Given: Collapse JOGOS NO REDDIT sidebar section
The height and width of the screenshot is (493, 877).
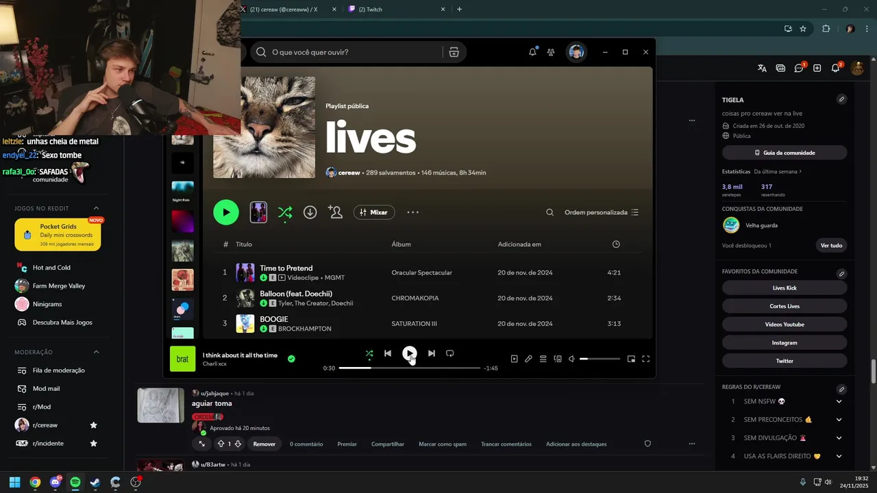Looking at the screenshot, I should click(x=96, y=208).
